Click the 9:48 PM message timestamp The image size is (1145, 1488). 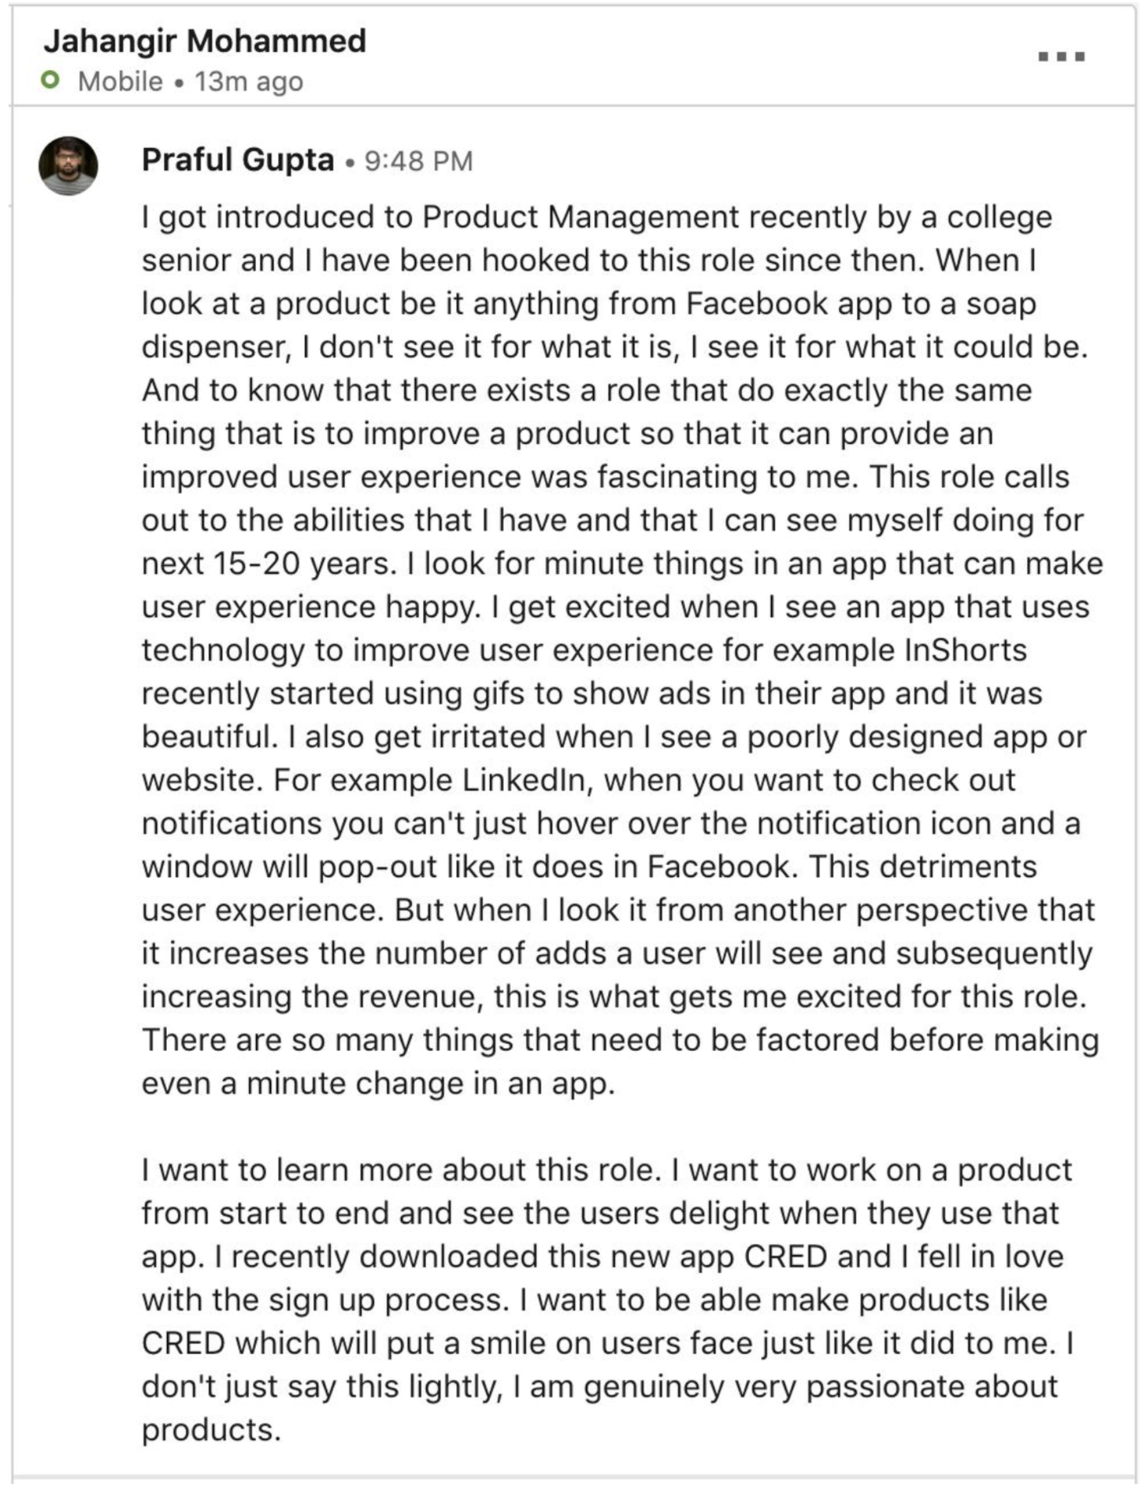tap(418, 162)
